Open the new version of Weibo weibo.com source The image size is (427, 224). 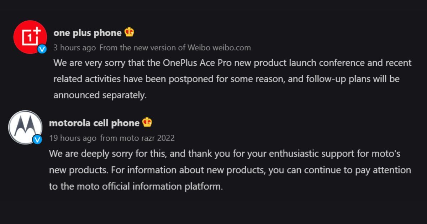(175, 48)
